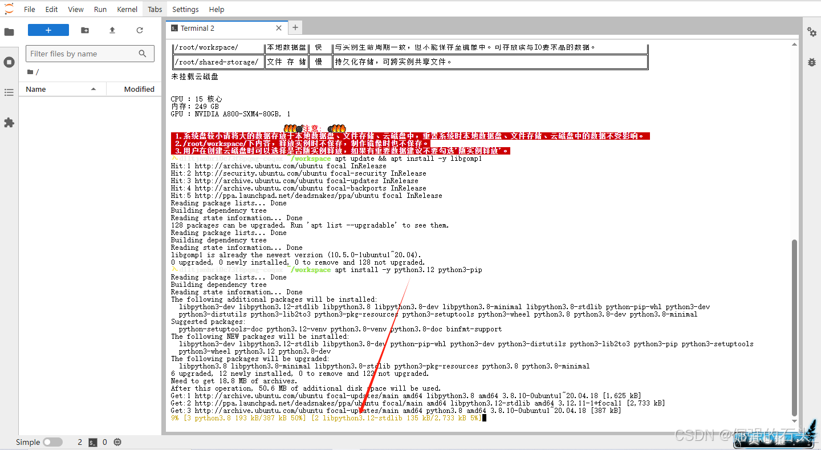Create a new folder in file browser

coord(85,30)
